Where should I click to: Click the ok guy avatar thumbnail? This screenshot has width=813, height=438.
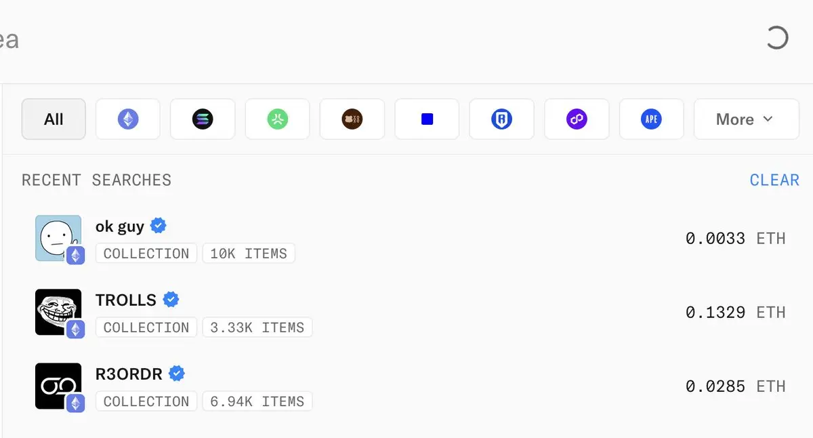pos(58,238)
